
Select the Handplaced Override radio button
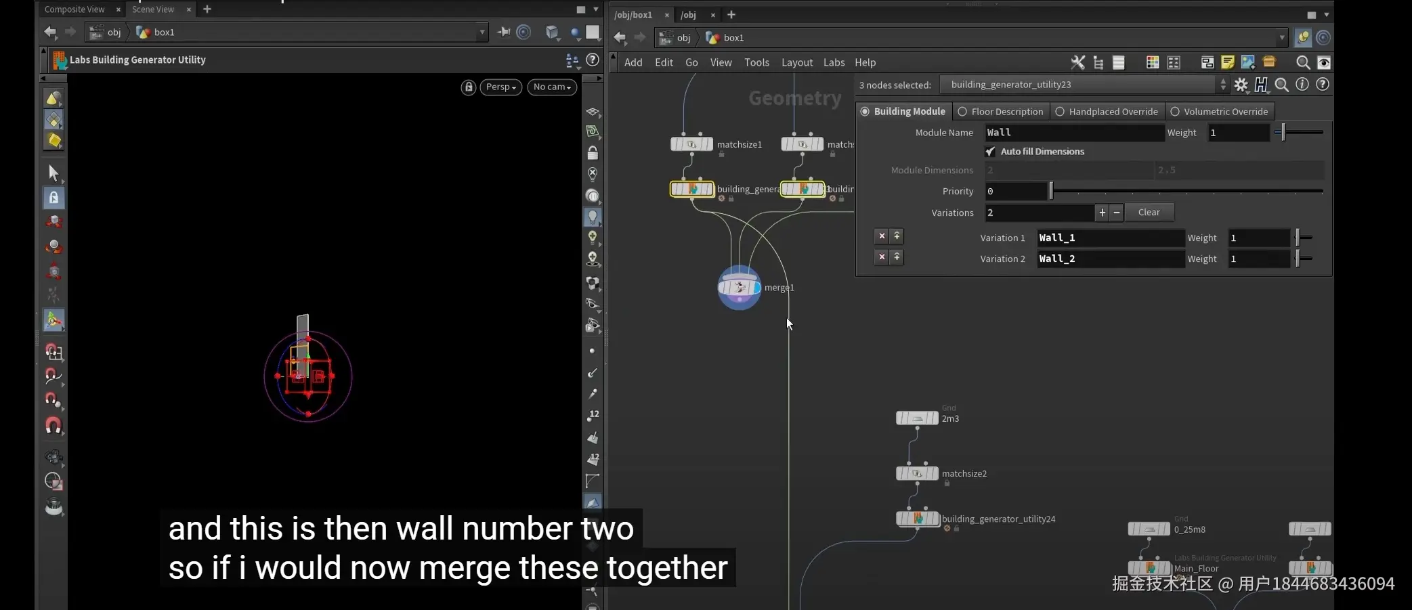[x=1060, y=112]
